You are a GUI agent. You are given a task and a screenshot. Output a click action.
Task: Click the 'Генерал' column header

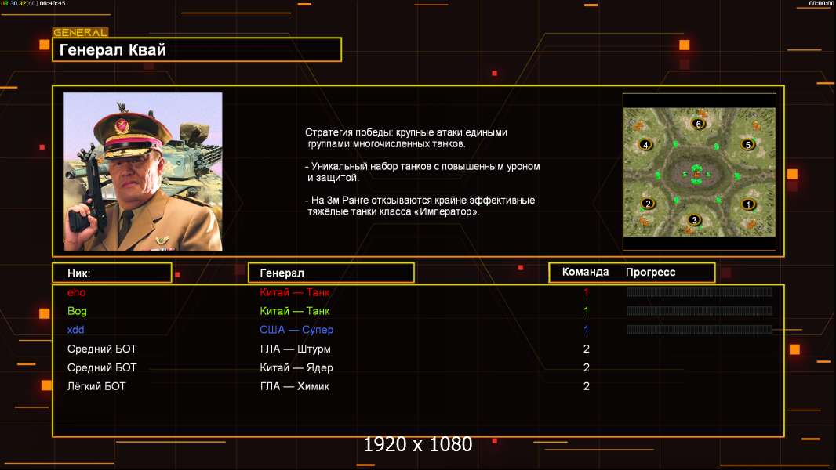click(x=331, y=273)
